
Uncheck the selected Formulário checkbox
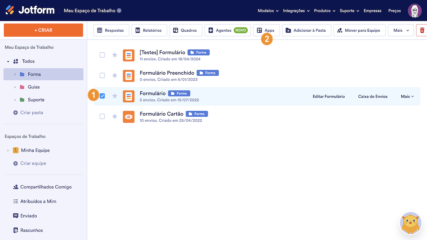coord(102,96)
